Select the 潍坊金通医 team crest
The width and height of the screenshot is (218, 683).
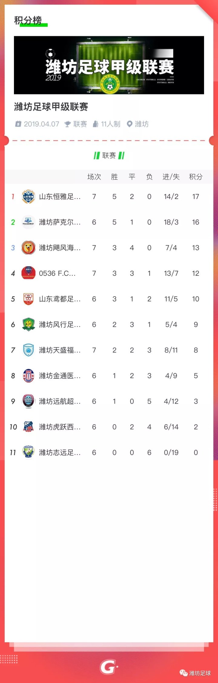28,376
